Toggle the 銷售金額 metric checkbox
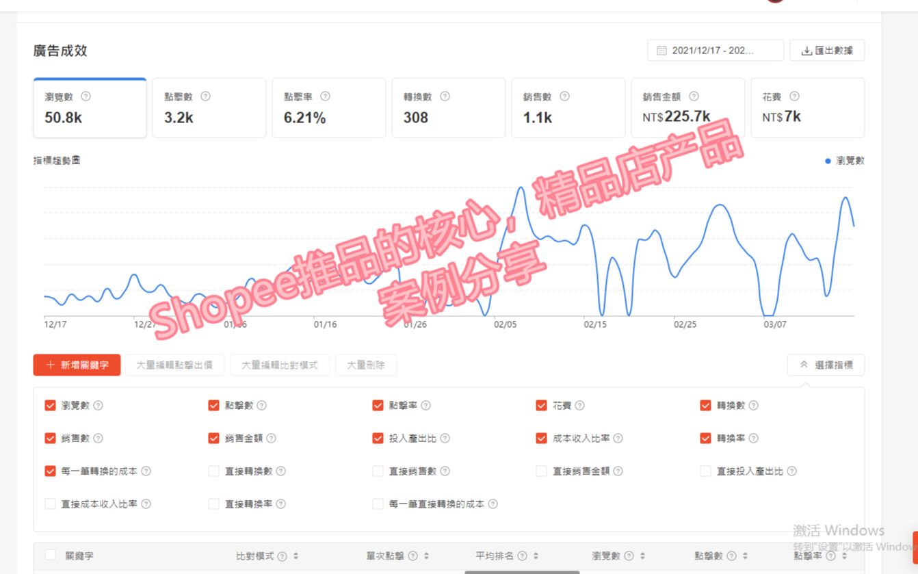Screen dimensions: 918x574 tap(214, 439)
